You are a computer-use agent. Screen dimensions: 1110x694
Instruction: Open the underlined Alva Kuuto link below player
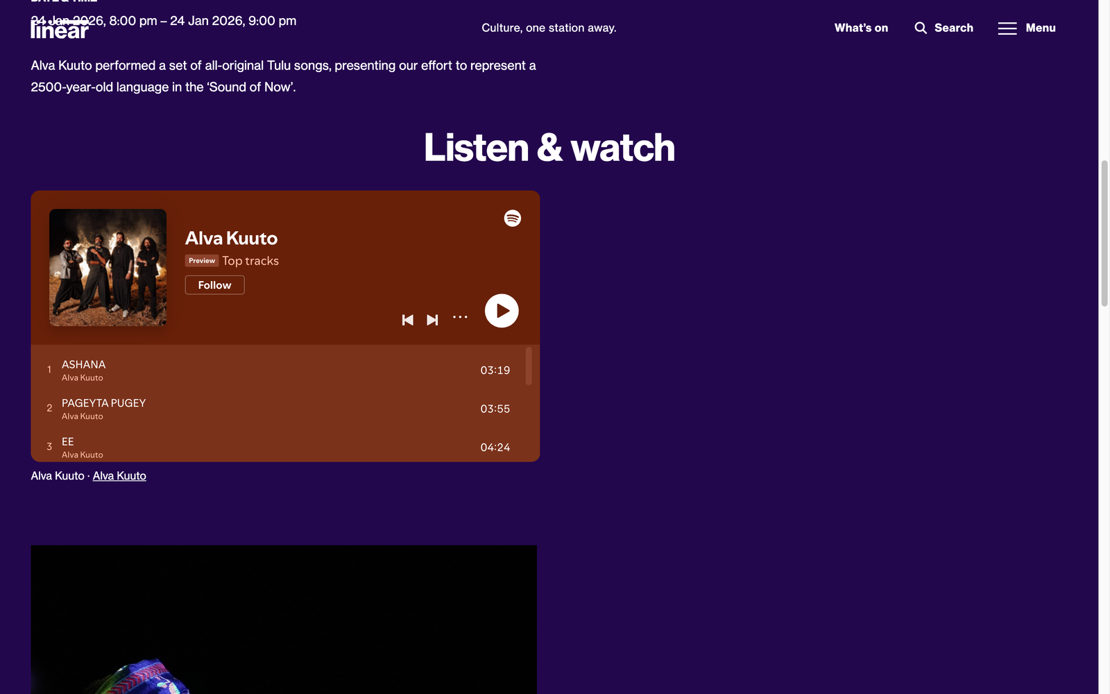[119, 476]
